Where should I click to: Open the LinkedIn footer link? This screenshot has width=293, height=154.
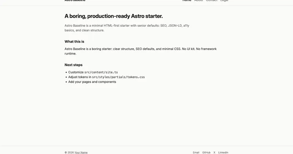(x=223, y=153)
